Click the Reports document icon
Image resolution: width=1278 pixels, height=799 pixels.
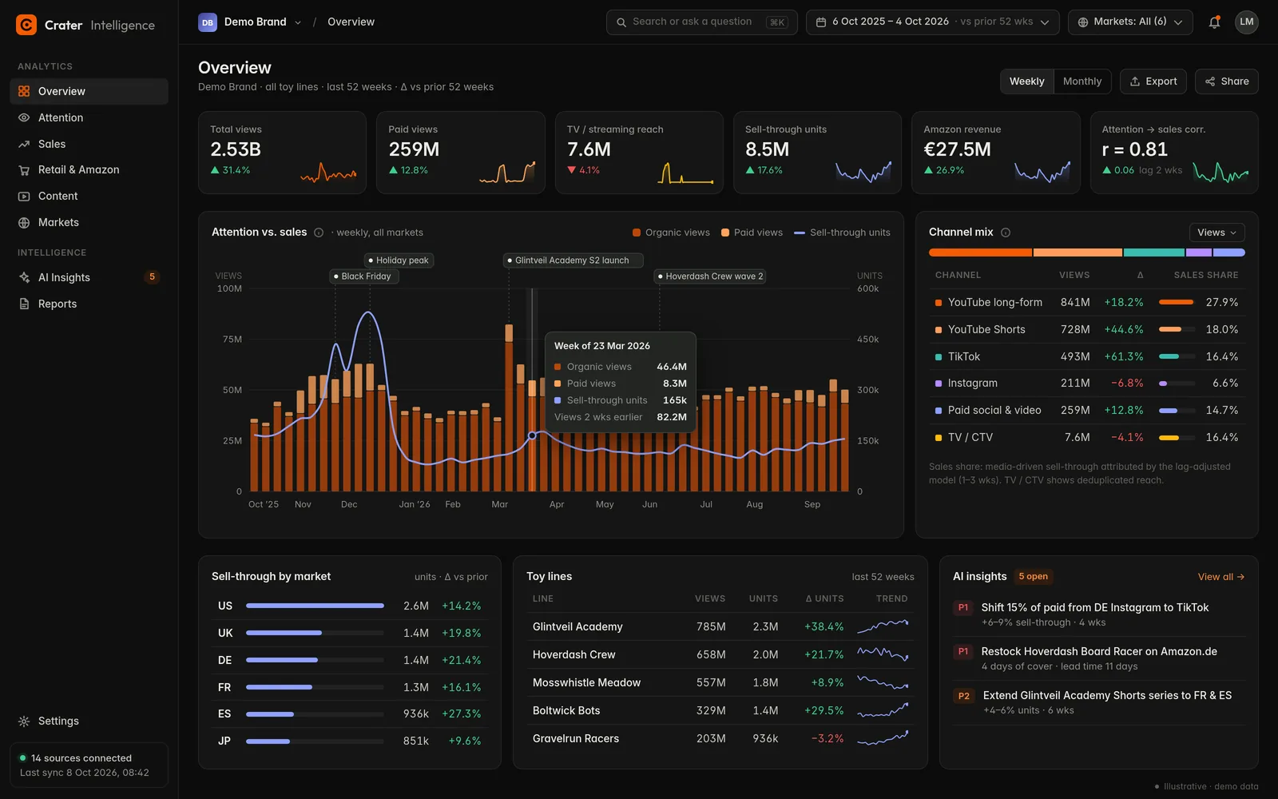(24, 304)
